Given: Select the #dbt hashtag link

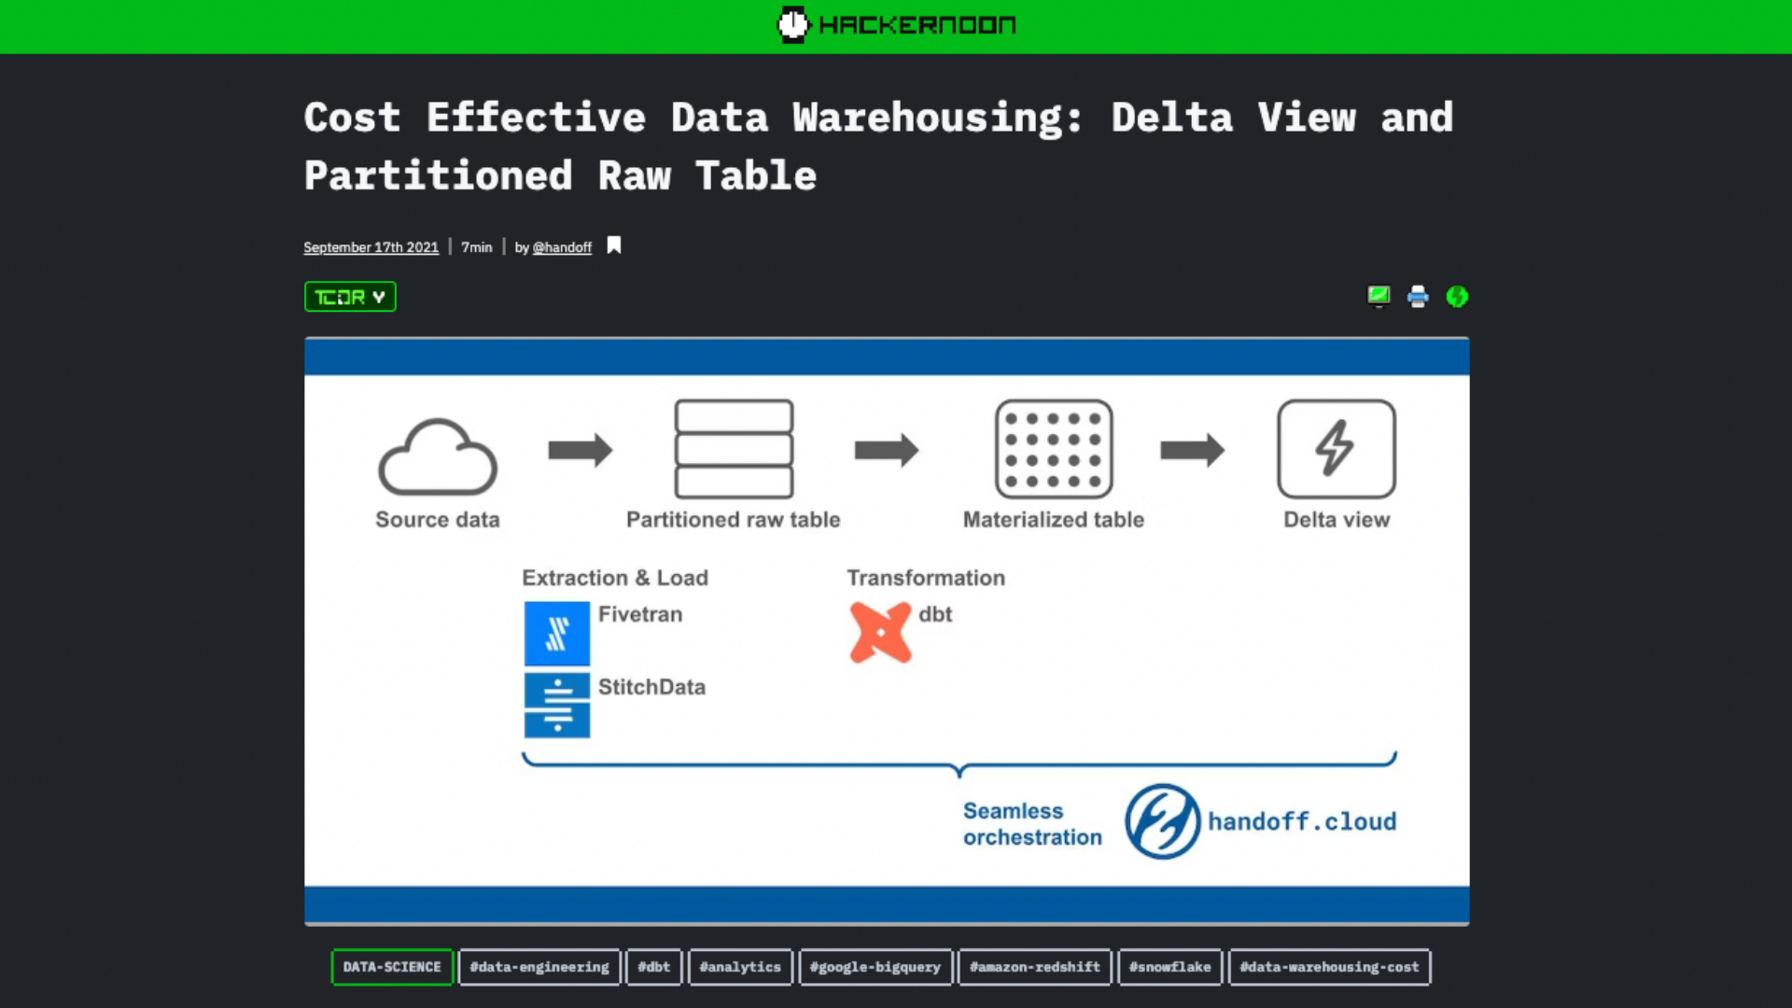Looking at the screenshot, I should [x=653, y=966].
